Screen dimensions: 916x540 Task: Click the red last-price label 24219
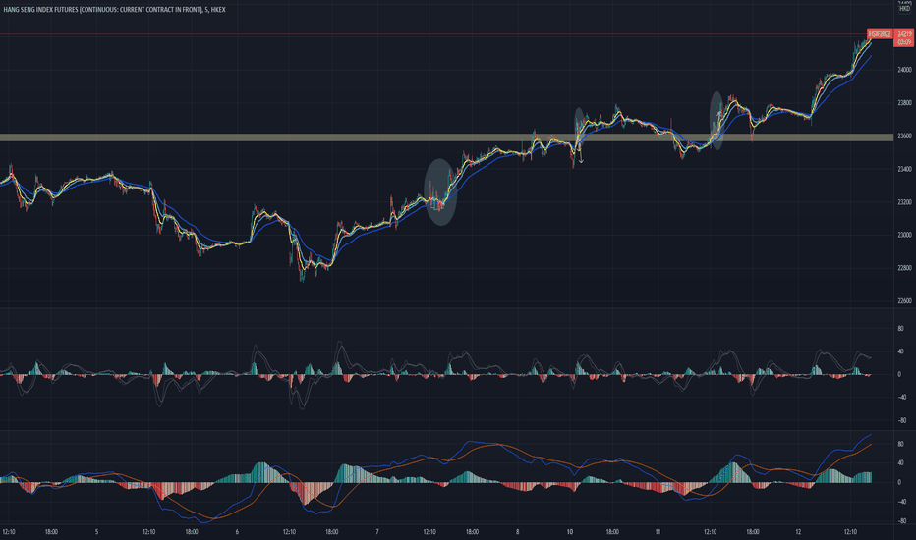tap(904, 34)
